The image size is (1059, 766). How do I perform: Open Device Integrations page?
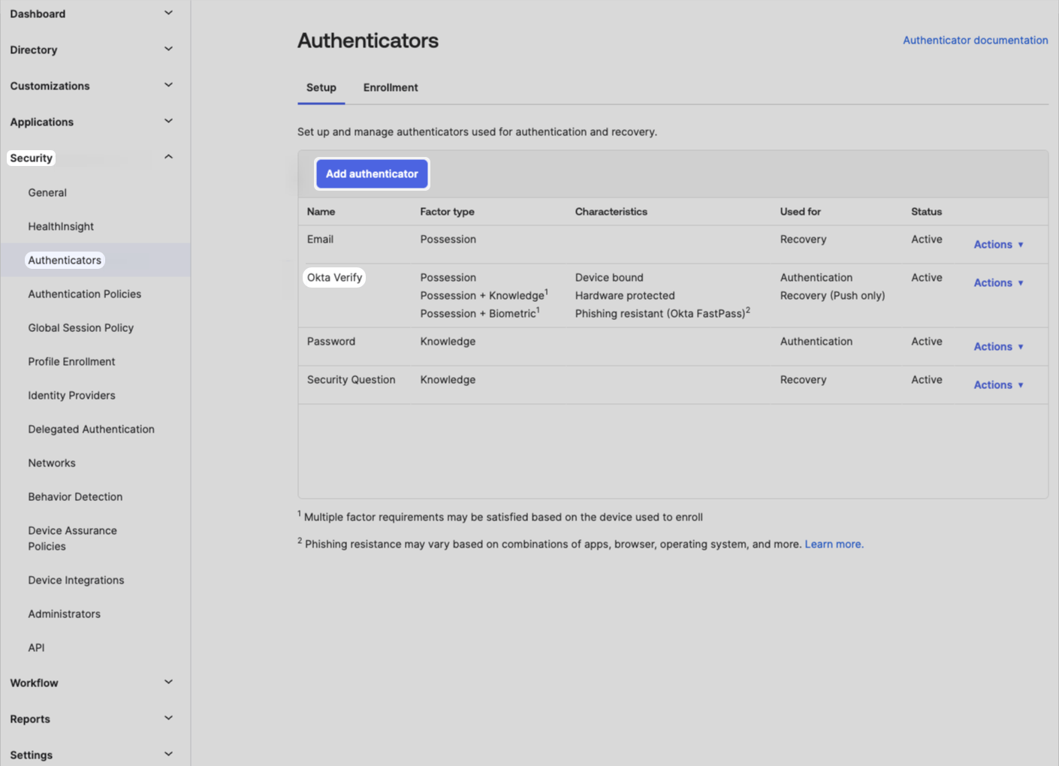76,580
